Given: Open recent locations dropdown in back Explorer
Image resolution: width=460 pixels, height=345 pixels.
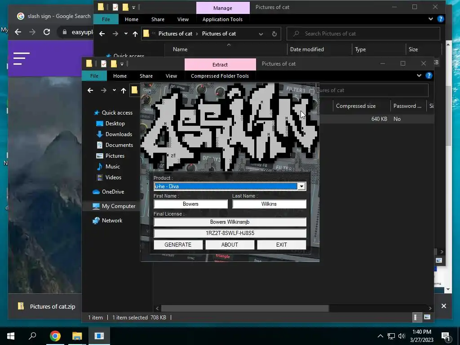Looking at the screenshot, I should (x=126, y=34).
